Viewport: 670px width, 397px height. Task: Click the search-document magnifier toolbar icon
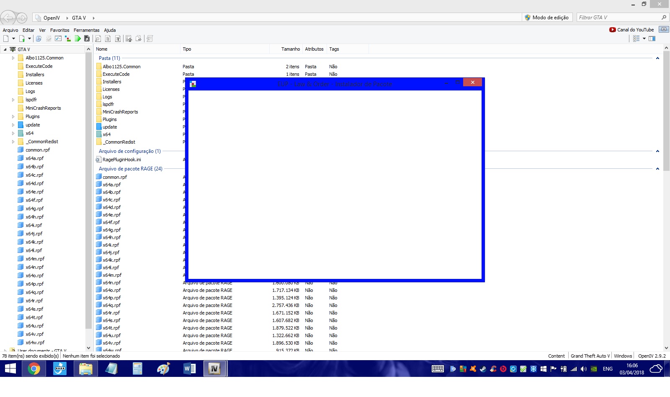click(98, 39)
